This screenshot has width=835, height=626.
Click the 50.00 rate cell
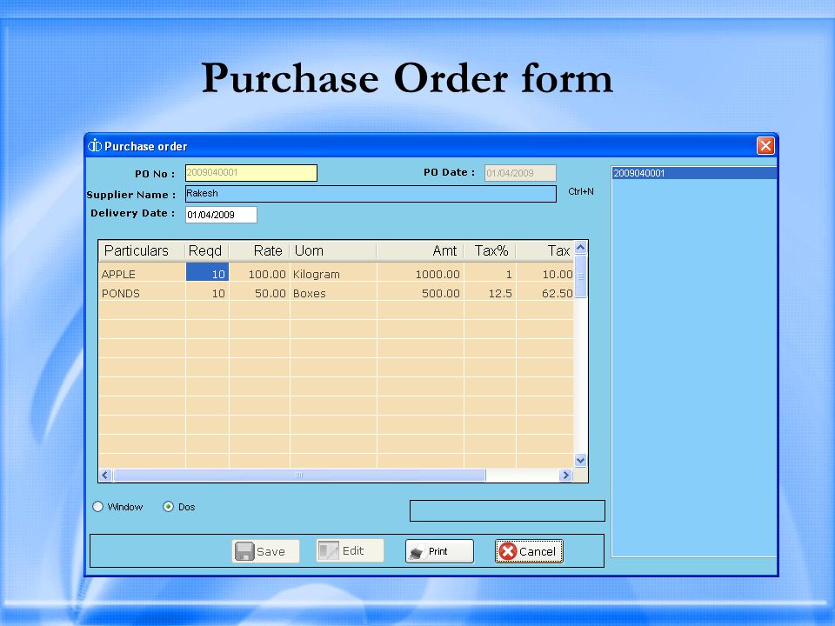pyautogui.click(x=259, y=293)
